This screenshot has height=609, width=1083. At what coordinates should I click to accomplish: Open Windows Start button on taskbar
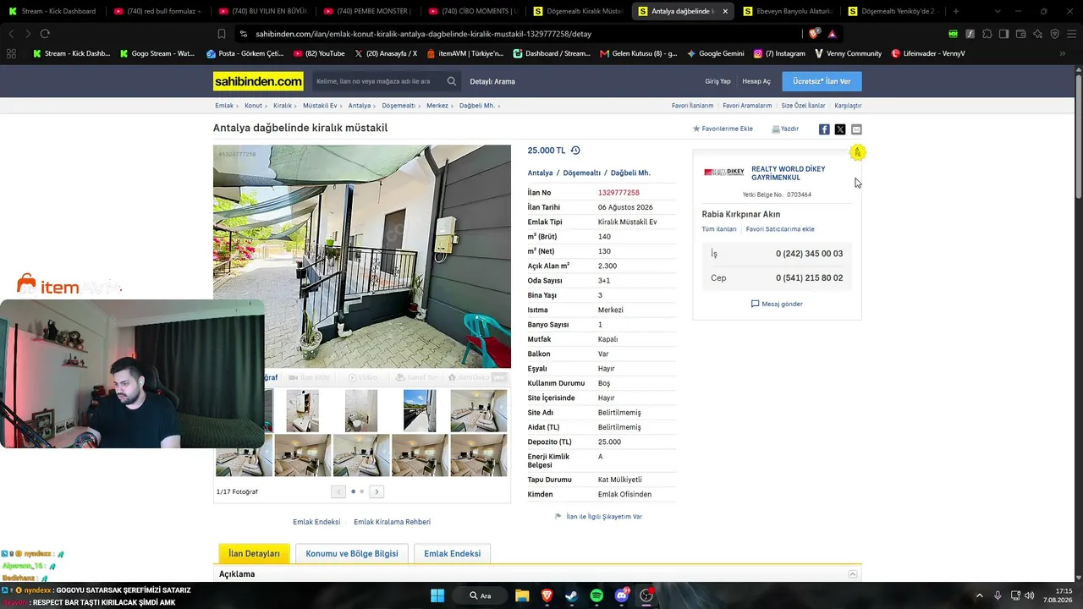(437, 595)
